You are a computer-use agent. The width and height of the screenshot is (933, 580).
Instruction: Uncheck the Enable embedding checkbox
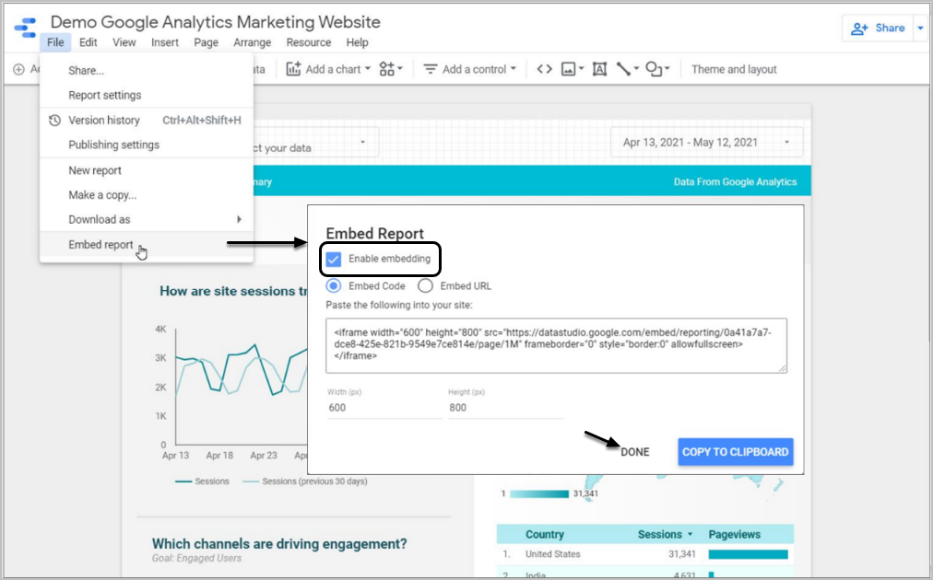(334, 259)
